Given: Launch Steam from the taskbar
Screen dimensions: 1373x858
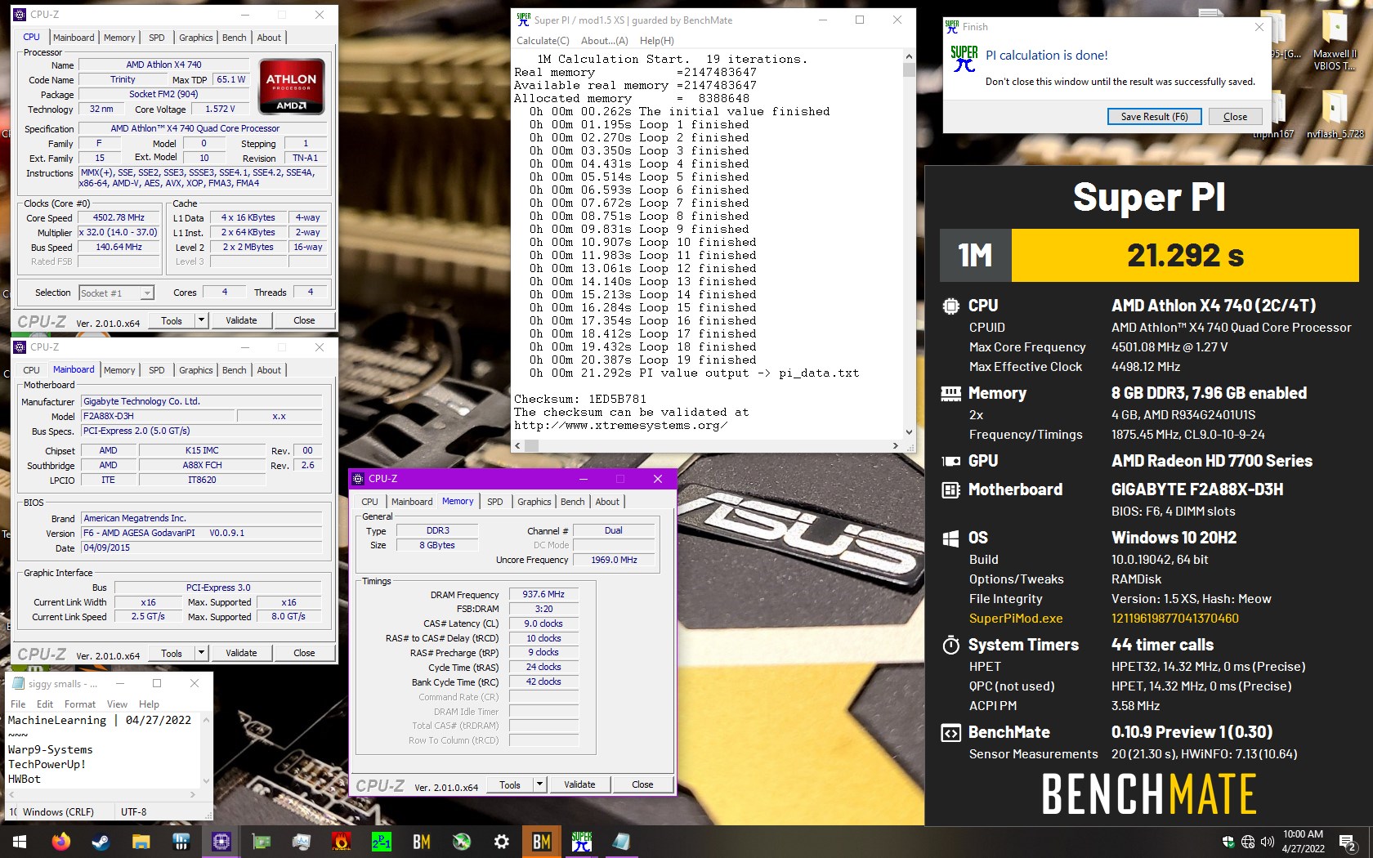Looking at the screenshot, I should pyautogui.click(x=101, y=841).
